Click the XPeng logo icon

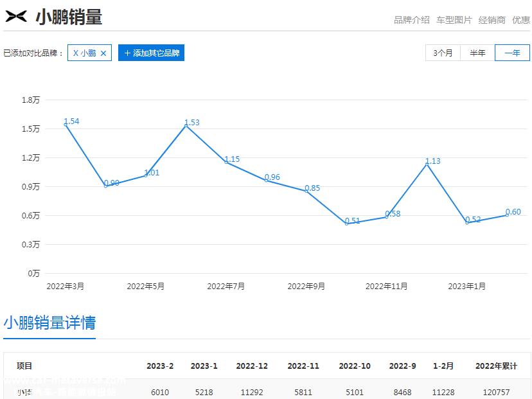[x=16, y=16]
